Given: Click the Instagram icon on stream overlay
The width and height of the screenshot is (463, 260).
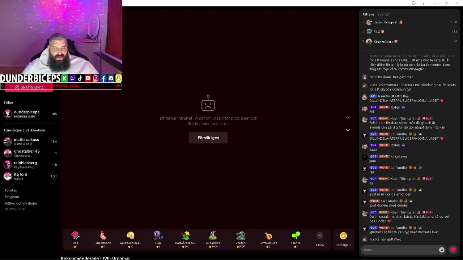Looking at the screenshot, I should point(95,78).
